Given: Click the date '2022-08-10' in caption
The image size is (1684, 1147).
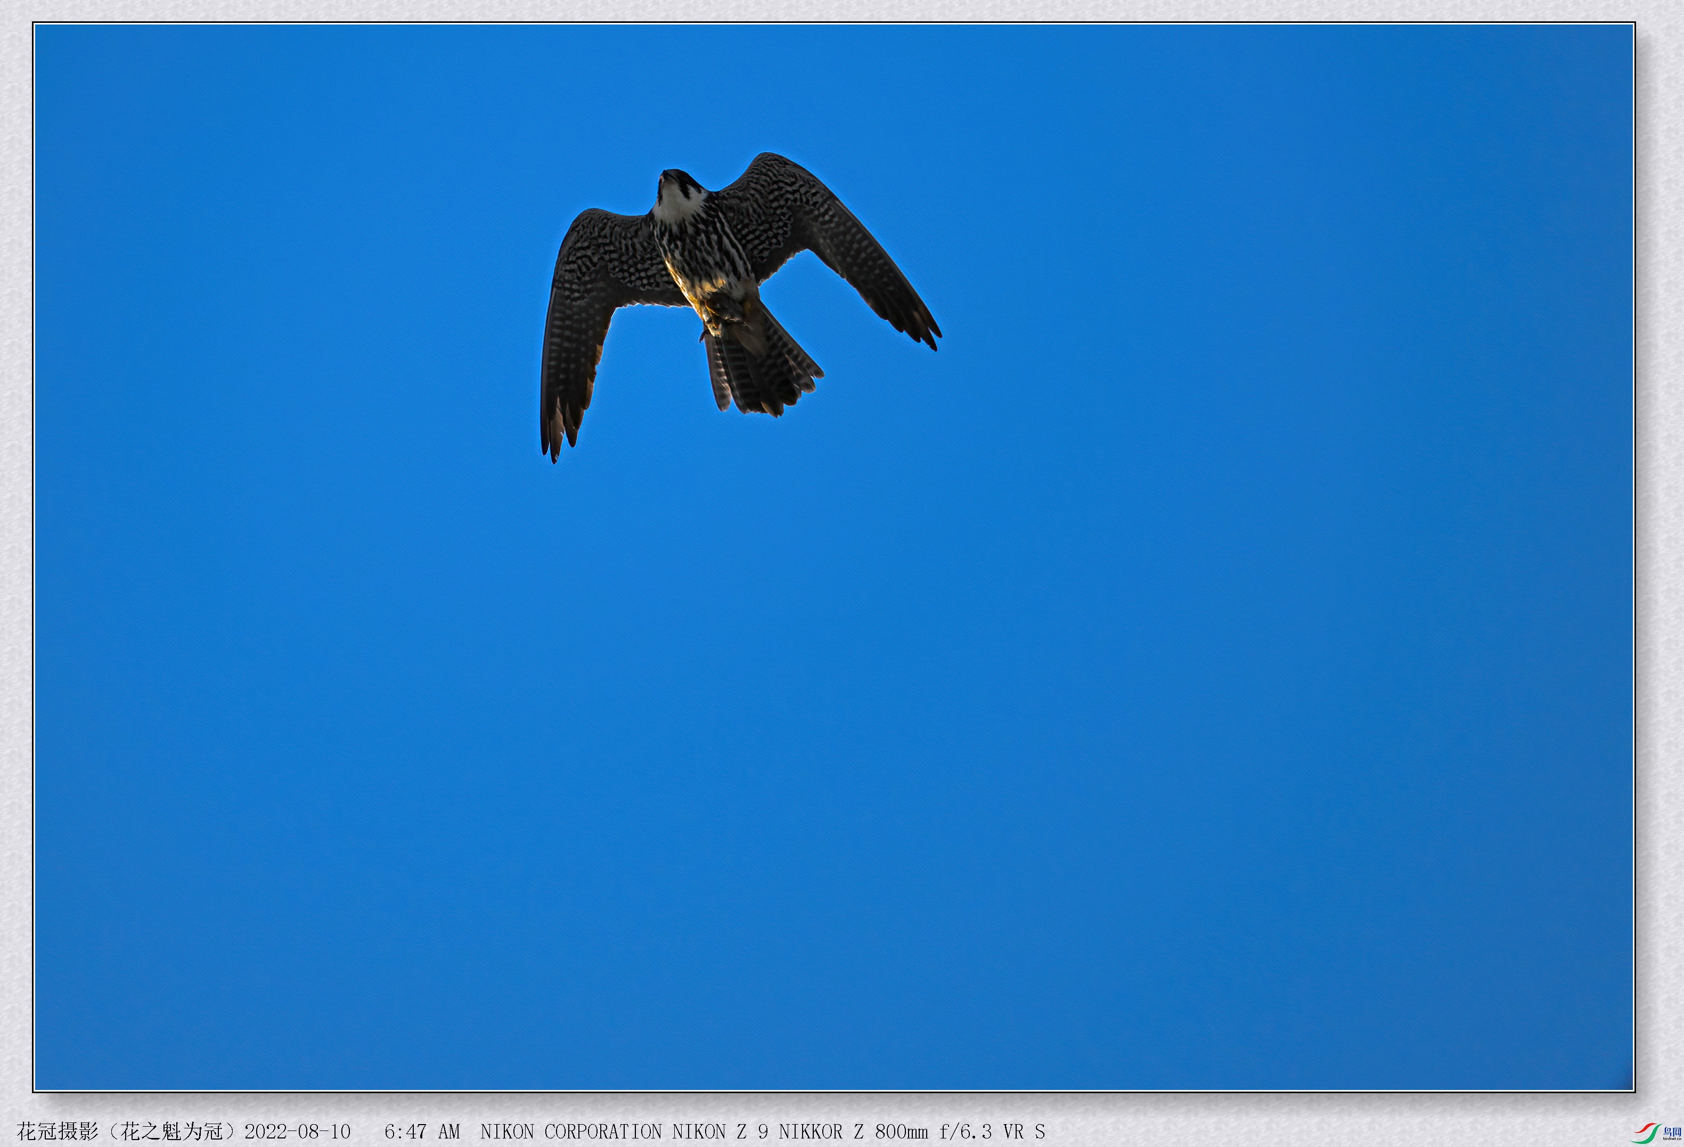Looking at the screenshot, I should coord(297,1131).
